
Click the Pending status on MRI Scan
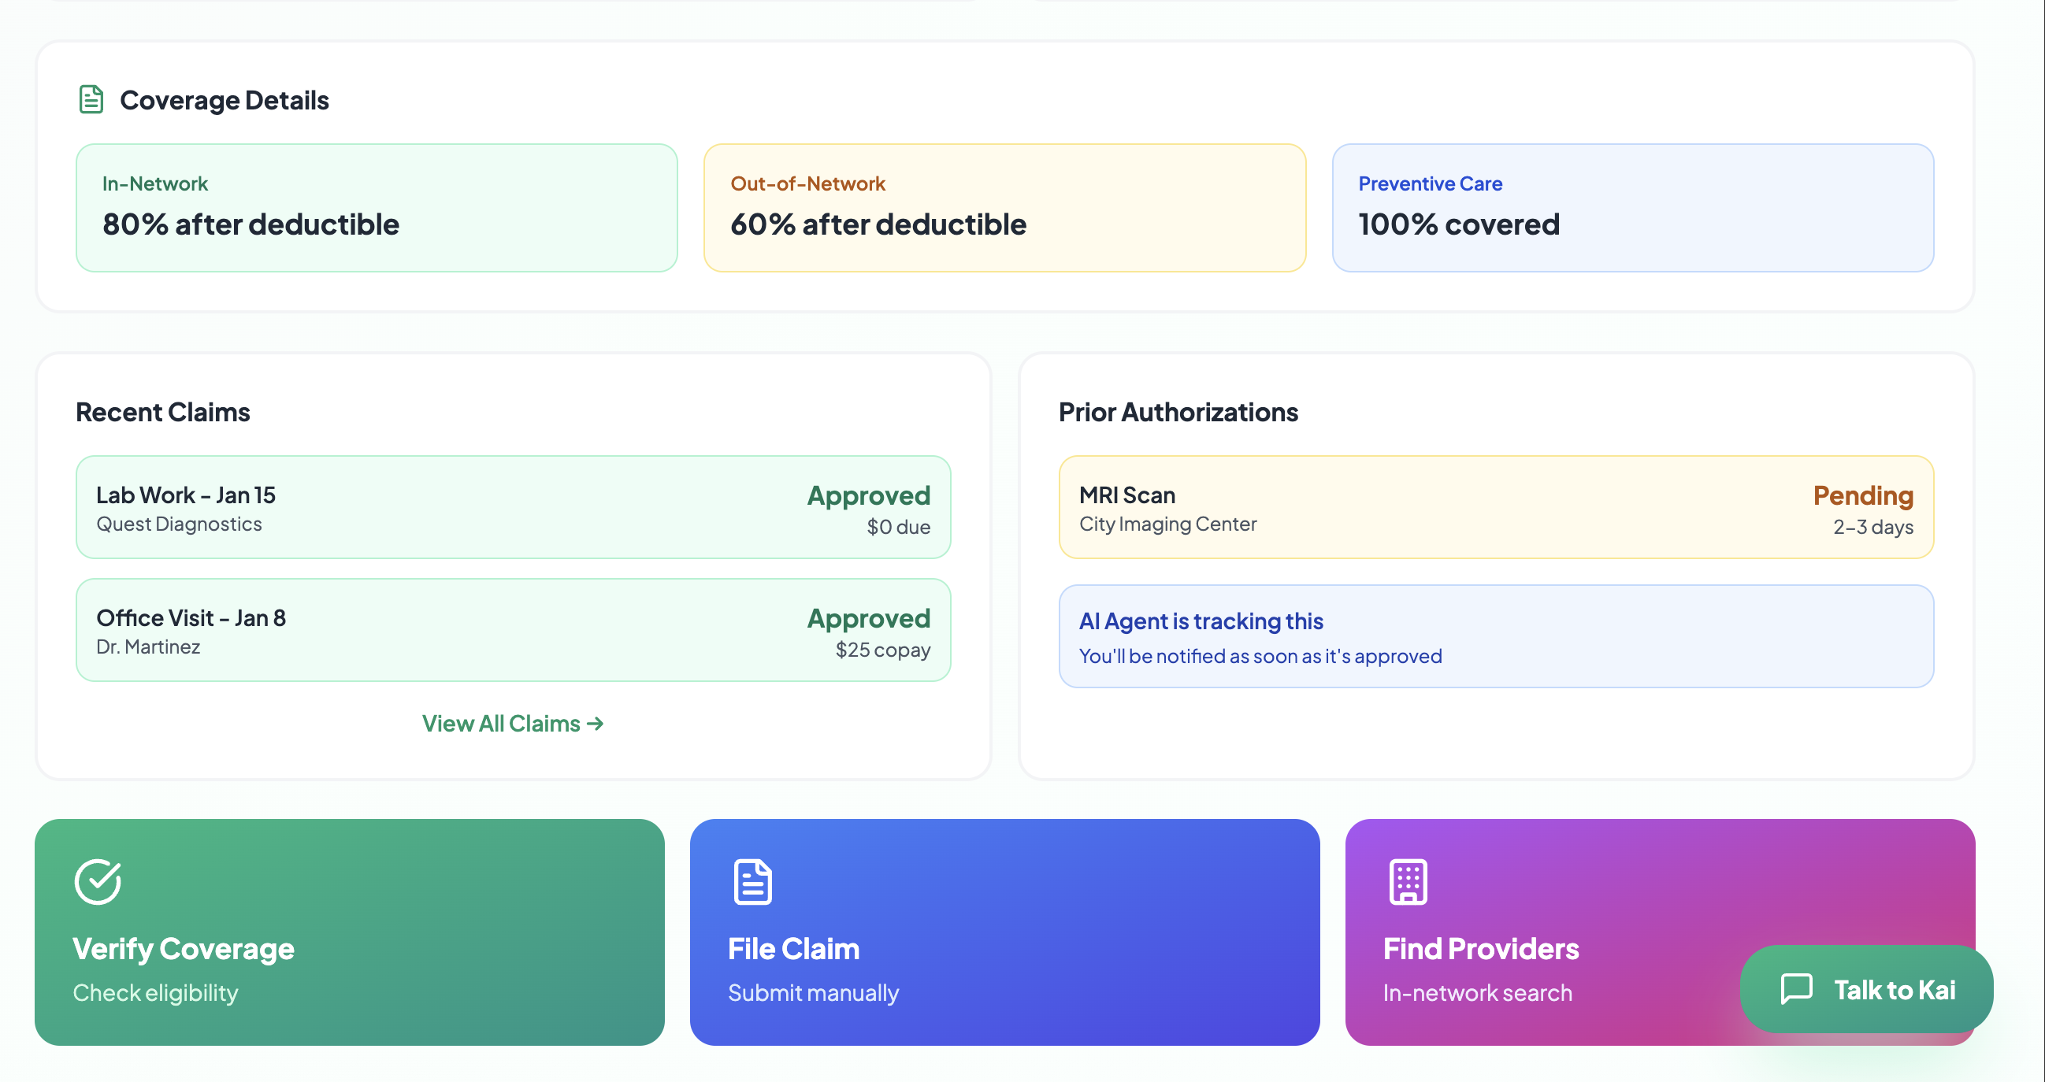pyautogui.click(x=1862, y=495)
